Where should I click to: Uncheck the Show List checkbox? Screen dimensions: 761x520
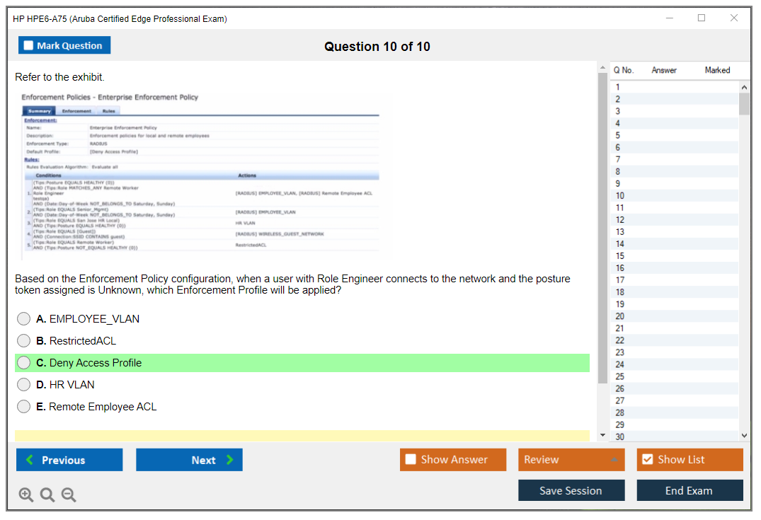tap(647, 460)
